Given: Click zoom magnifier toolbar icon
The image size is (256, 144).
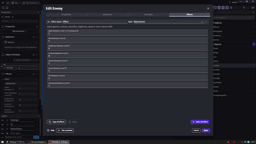Looking at the screenshot, I should 244,8.
